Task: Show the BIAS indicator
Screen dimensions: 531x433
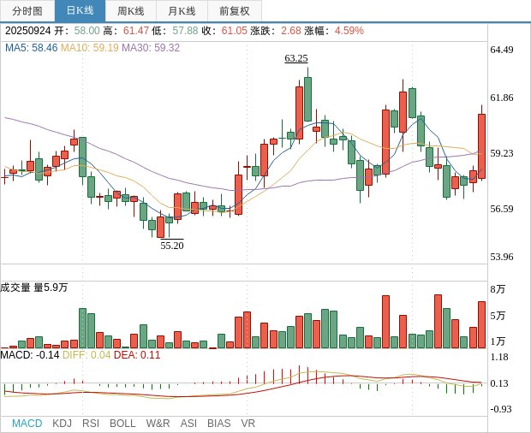Action: coord(218,424)
